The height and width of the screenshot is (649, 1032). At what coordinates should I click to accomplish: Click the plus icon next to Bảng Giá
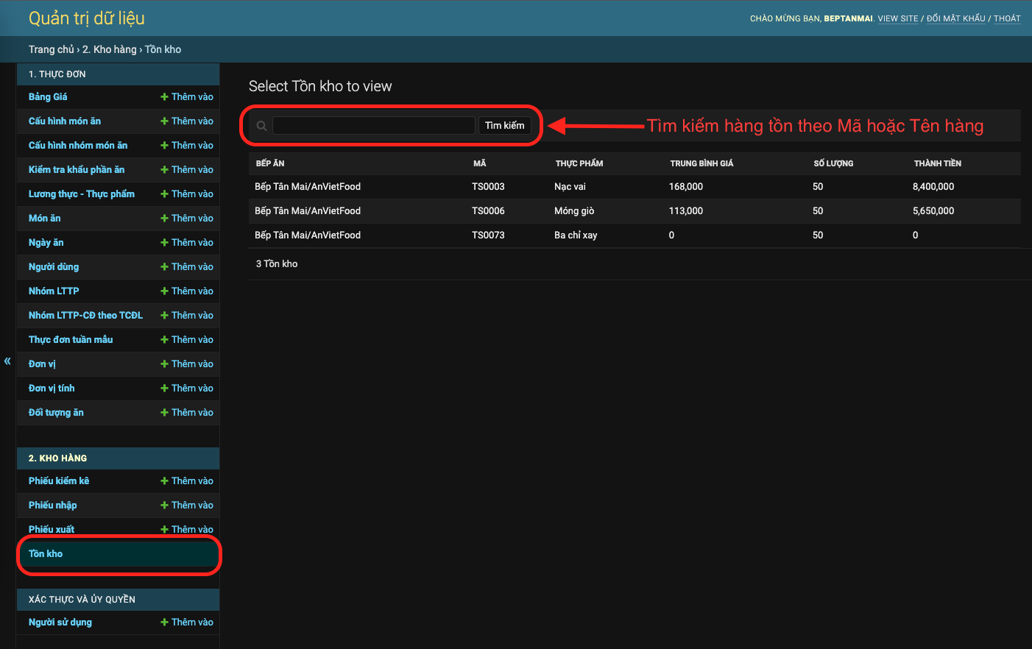tap(165, 96)
